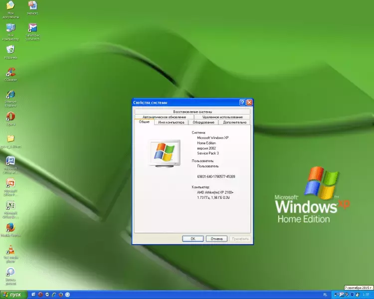Switch to the Имя компьютера tab
This screenshot has height=299, width=374.
pyautogui.click(x=171, y=122)
